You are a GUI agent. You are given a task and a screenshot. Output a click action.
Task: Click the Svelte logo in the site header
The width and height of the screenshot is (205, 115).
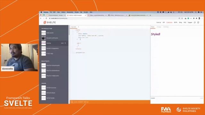point(50,22)
